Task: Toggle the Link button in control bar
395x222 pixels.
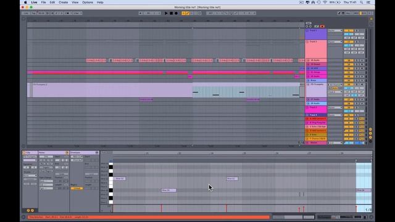Action: pos(26,13)
